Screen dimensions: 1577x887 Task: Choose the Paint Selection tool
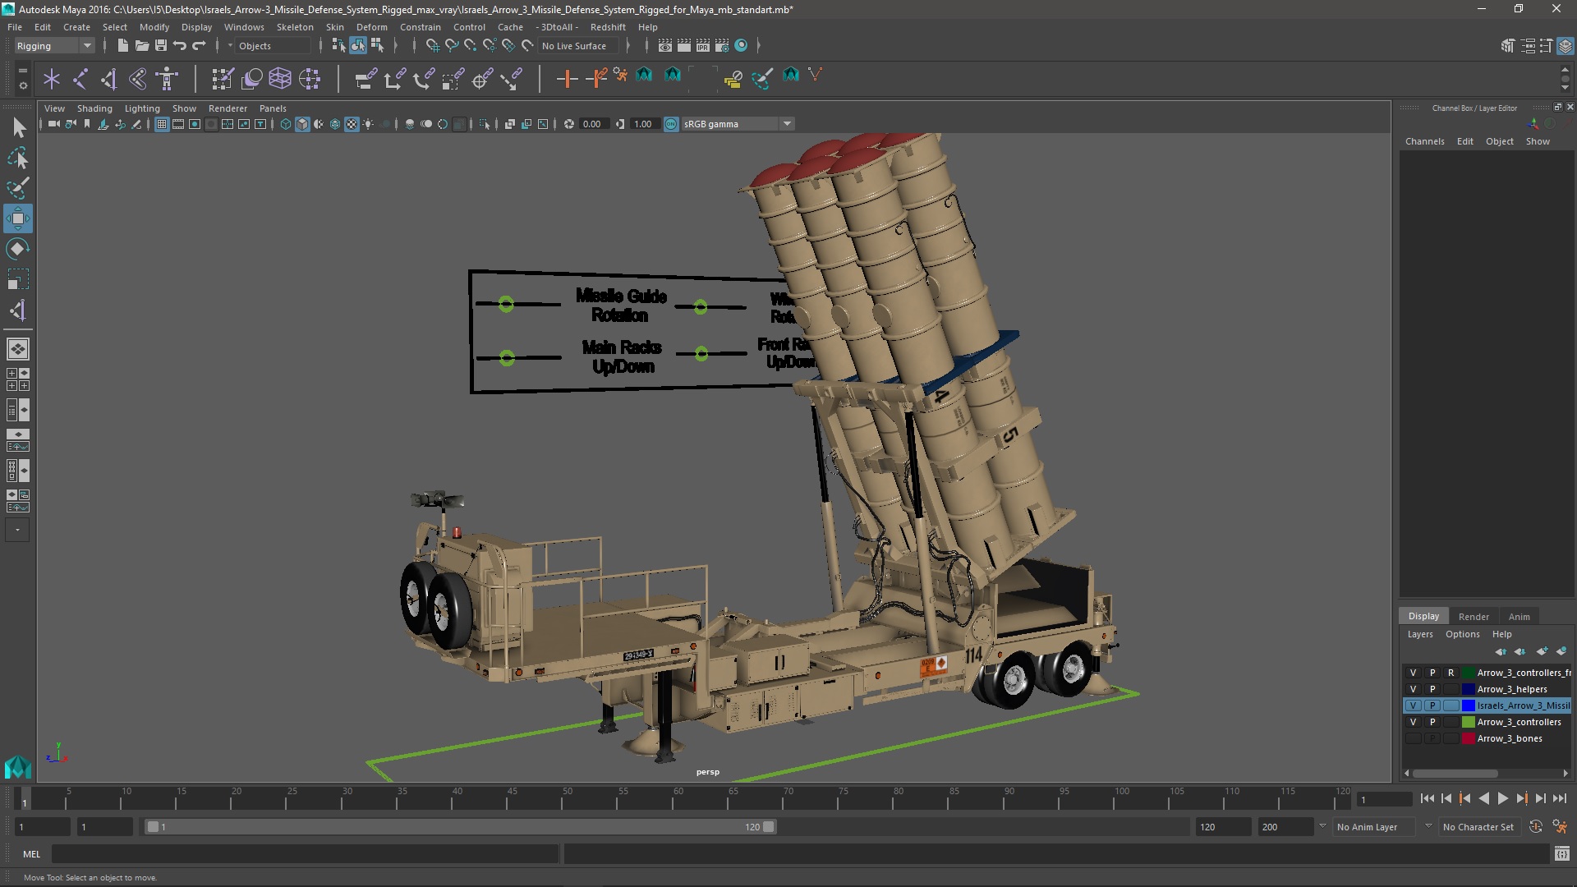point(18,188)
